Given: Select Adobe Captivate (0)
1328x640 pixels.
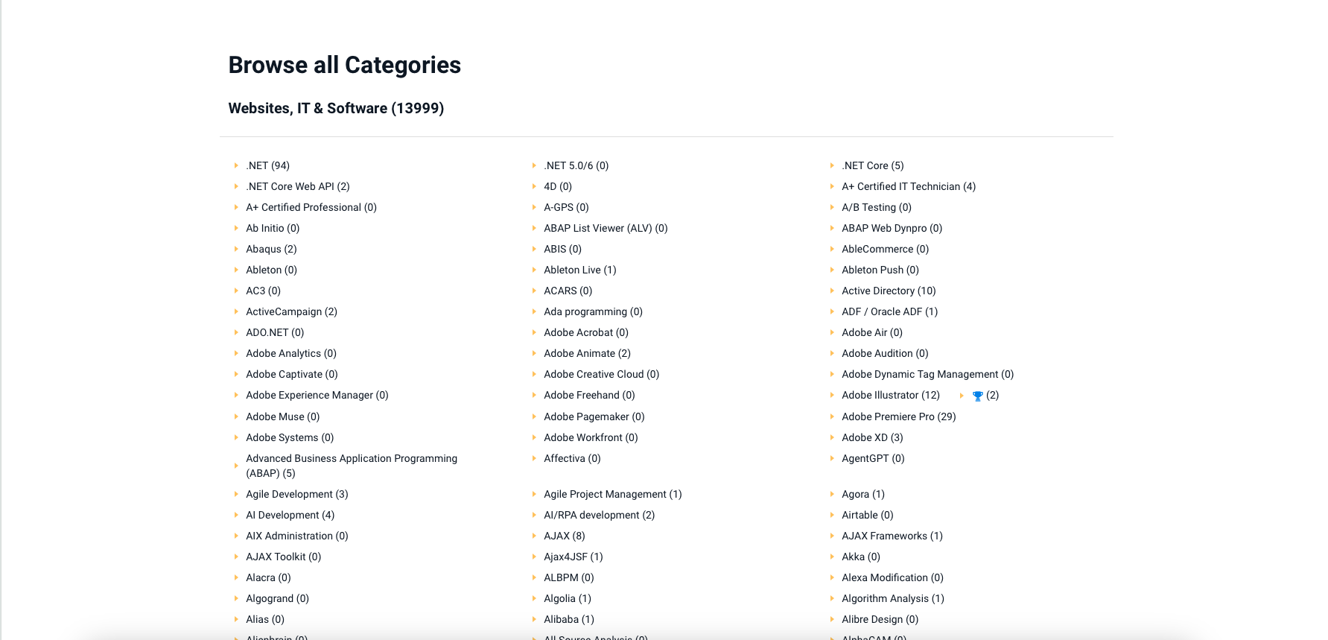Looking at the screenshot, I should (291, 374).
